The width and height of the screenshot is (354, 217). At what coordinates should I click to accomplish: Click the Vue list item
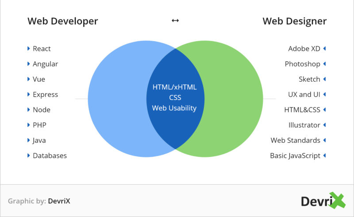[x=39, y=79]
